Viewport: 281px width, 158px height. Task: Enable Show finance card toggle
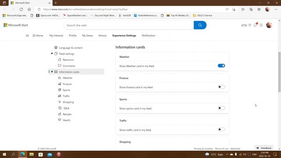(x=221, y=87)
